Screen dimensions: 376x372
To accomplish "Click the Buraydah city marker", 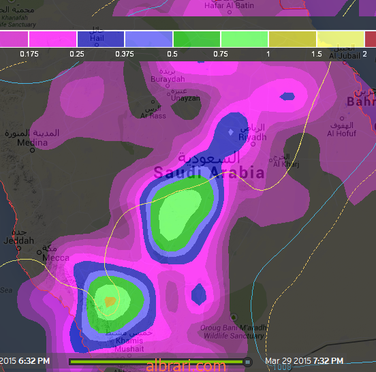I will tap(168, 86).
